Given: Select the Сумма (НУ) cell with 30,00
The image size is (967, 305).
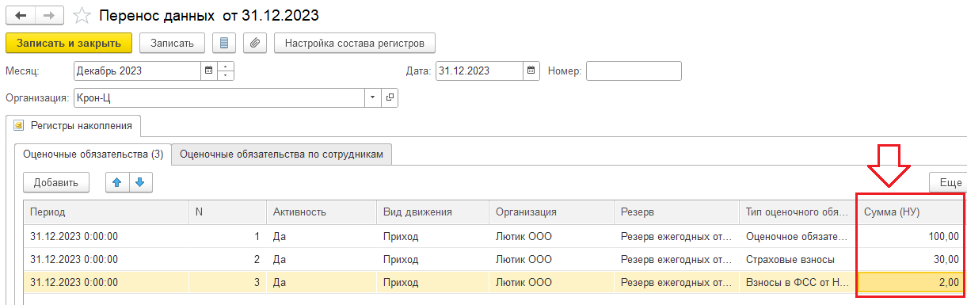Looking at the screenshot, I should click(910, 258).
